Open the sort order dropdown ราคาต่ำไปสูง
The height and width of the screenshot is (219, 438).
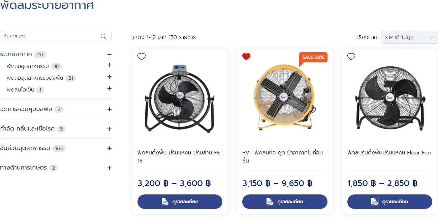[409, 37]
